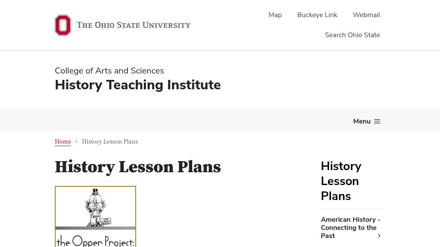Go to History Teaching Institute site title
The height and width of the screenshot is (247, 440).
(137, 85)
